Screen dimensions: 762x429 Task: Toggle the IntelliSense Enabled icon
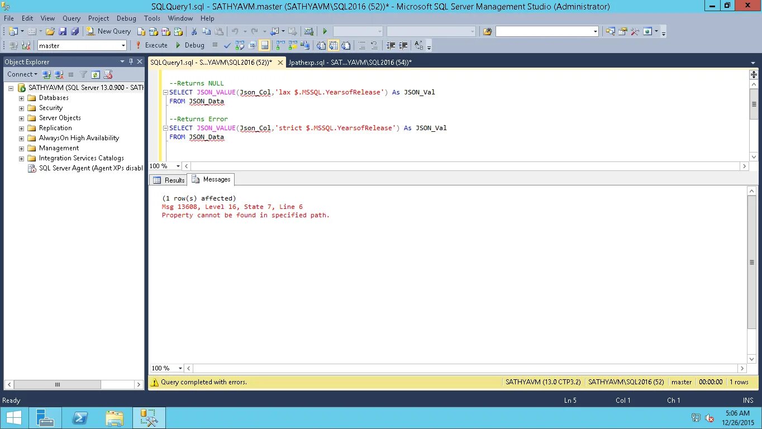(265, 45)
